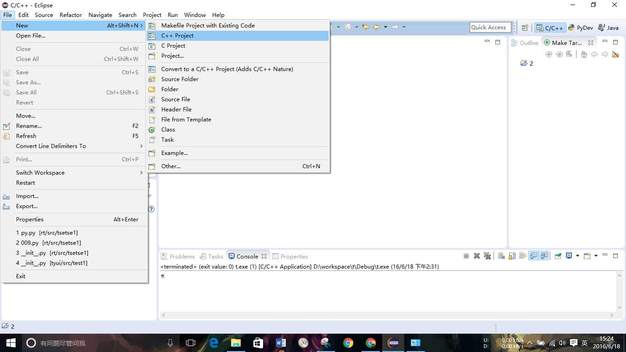This screenshot has height=352, width=626.
Task: Click Rename... in the File menu
Action: [74, 126]
